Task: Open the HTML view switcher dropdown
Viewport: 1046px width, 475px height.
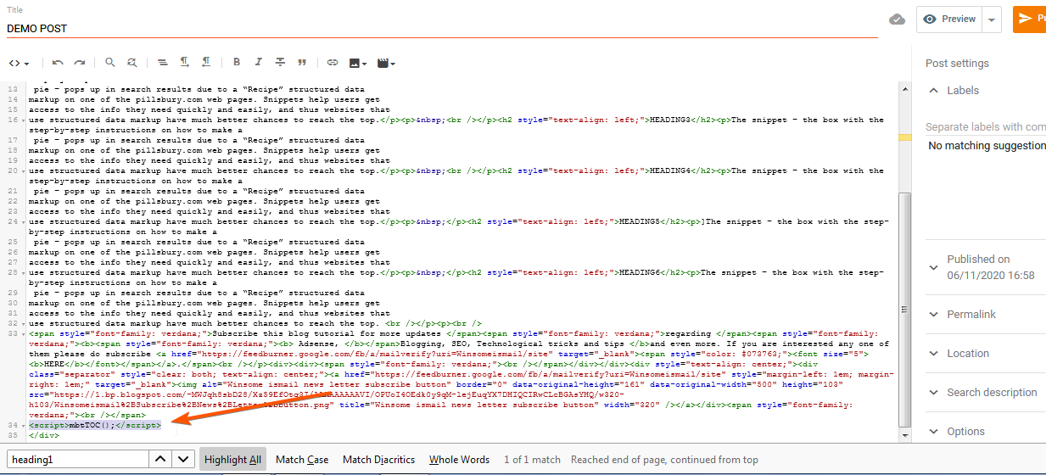Action: [19, 63]
